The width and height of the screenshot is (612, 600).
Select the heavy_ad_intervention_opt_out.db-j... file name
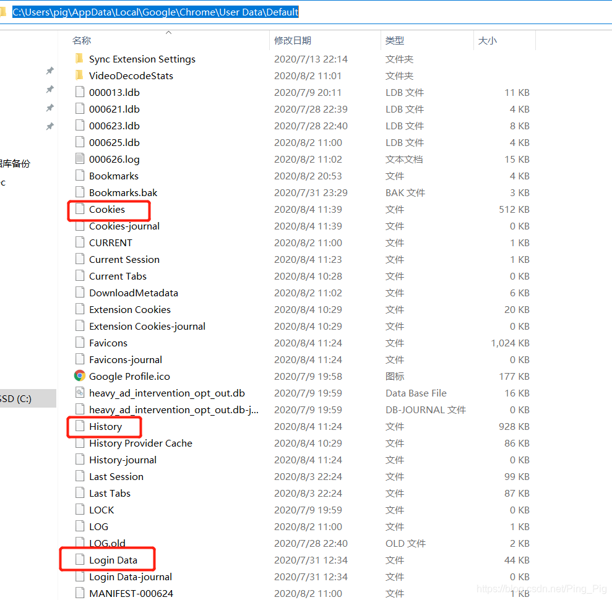pyautogui.click(x=174, y=409)
